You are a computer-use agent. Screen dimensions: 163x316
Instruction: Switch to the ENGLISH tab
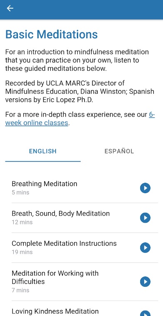43,152
